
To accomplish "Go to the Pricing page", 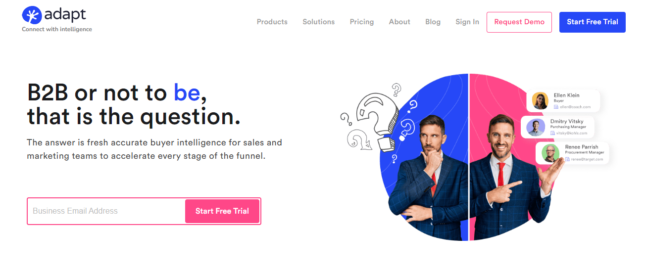I will [x=362, y=22].
